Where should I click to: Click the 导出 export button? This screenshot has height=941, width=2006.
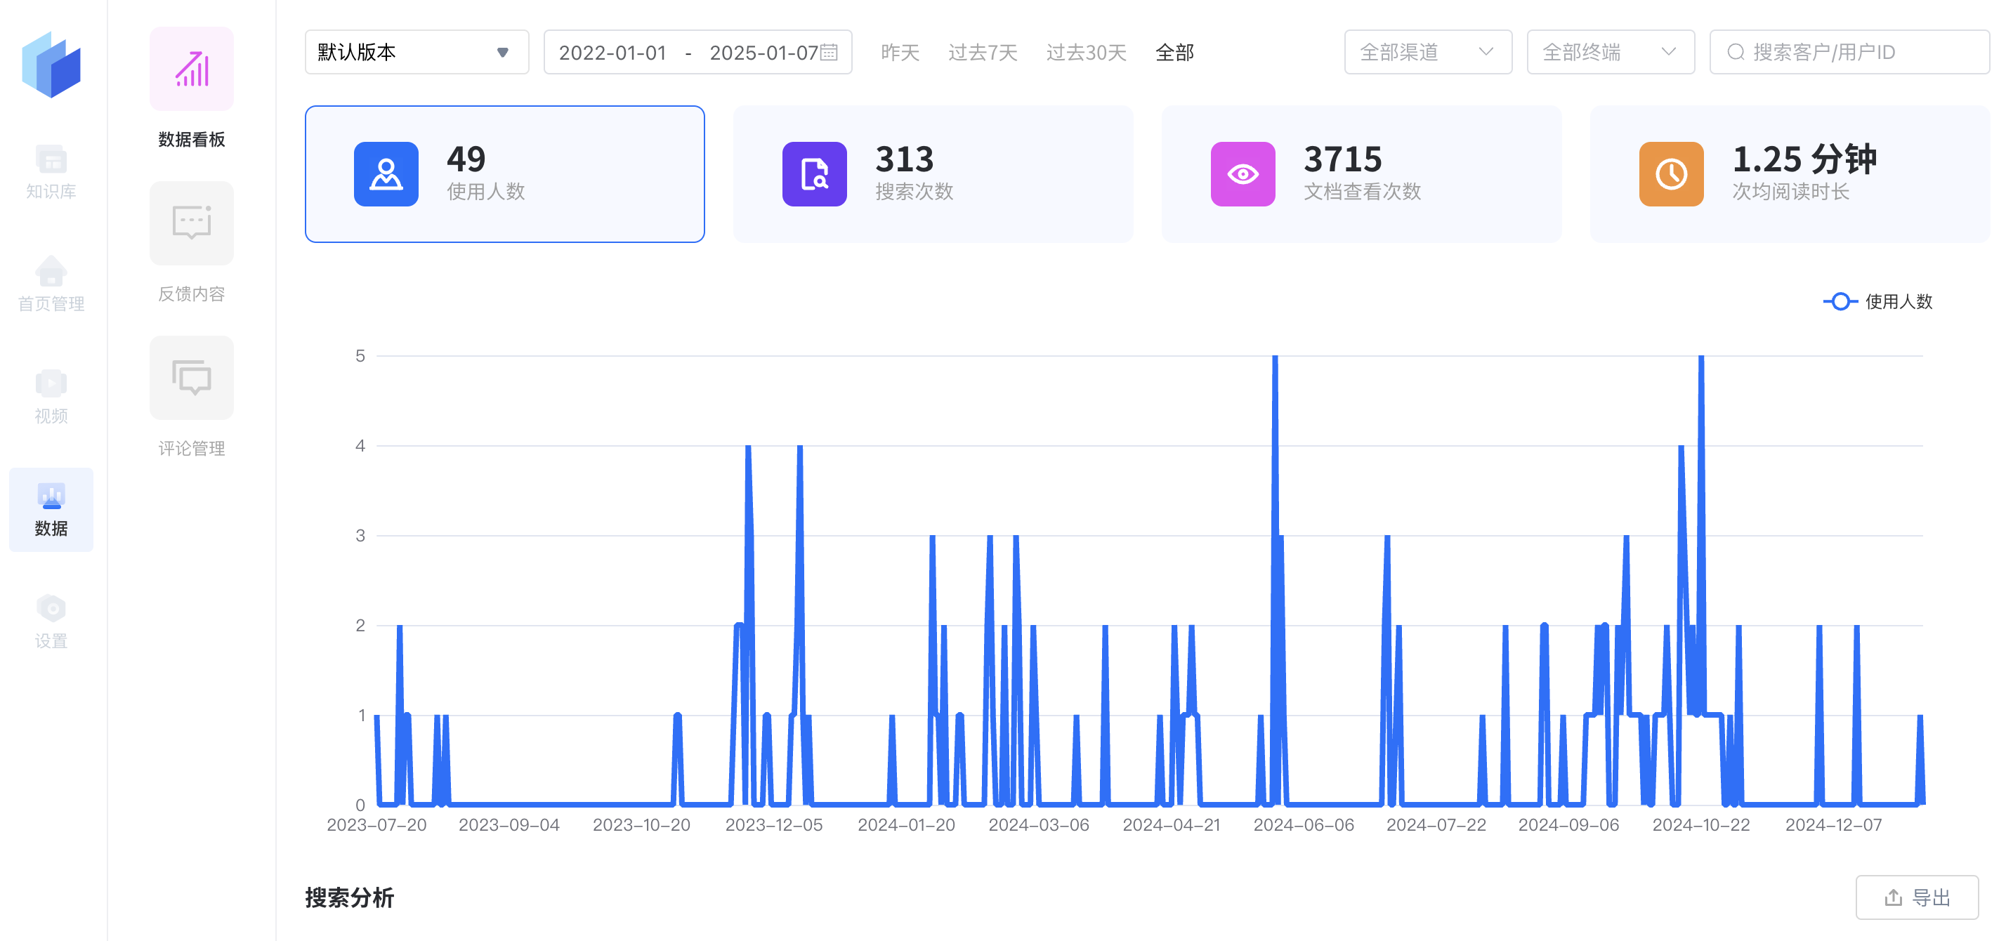[x=1916, y=897]
